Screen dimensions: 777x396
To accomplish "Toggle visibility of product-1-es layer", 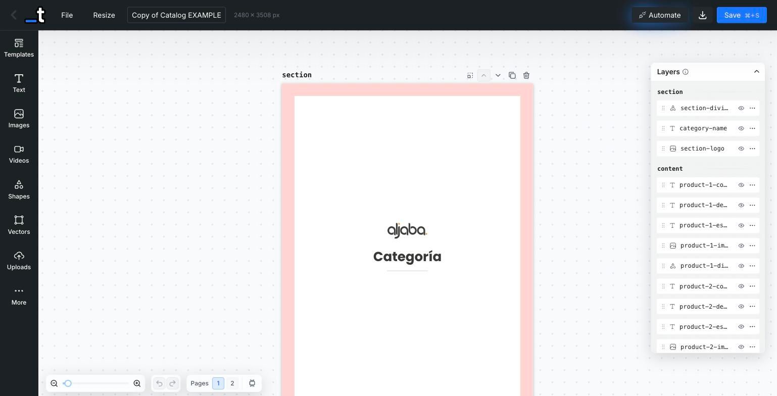I will (x=741, y=225).
